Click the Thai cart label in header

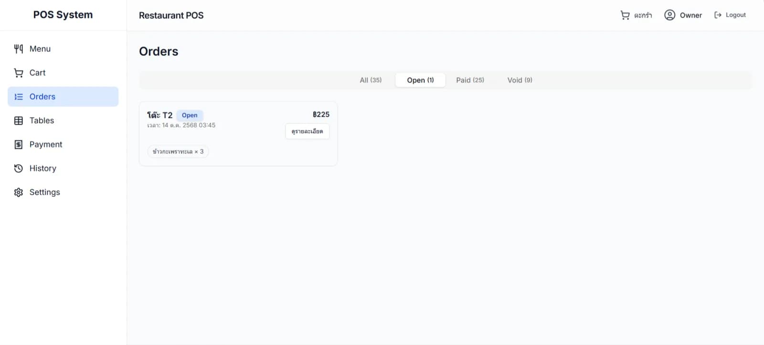643,15
